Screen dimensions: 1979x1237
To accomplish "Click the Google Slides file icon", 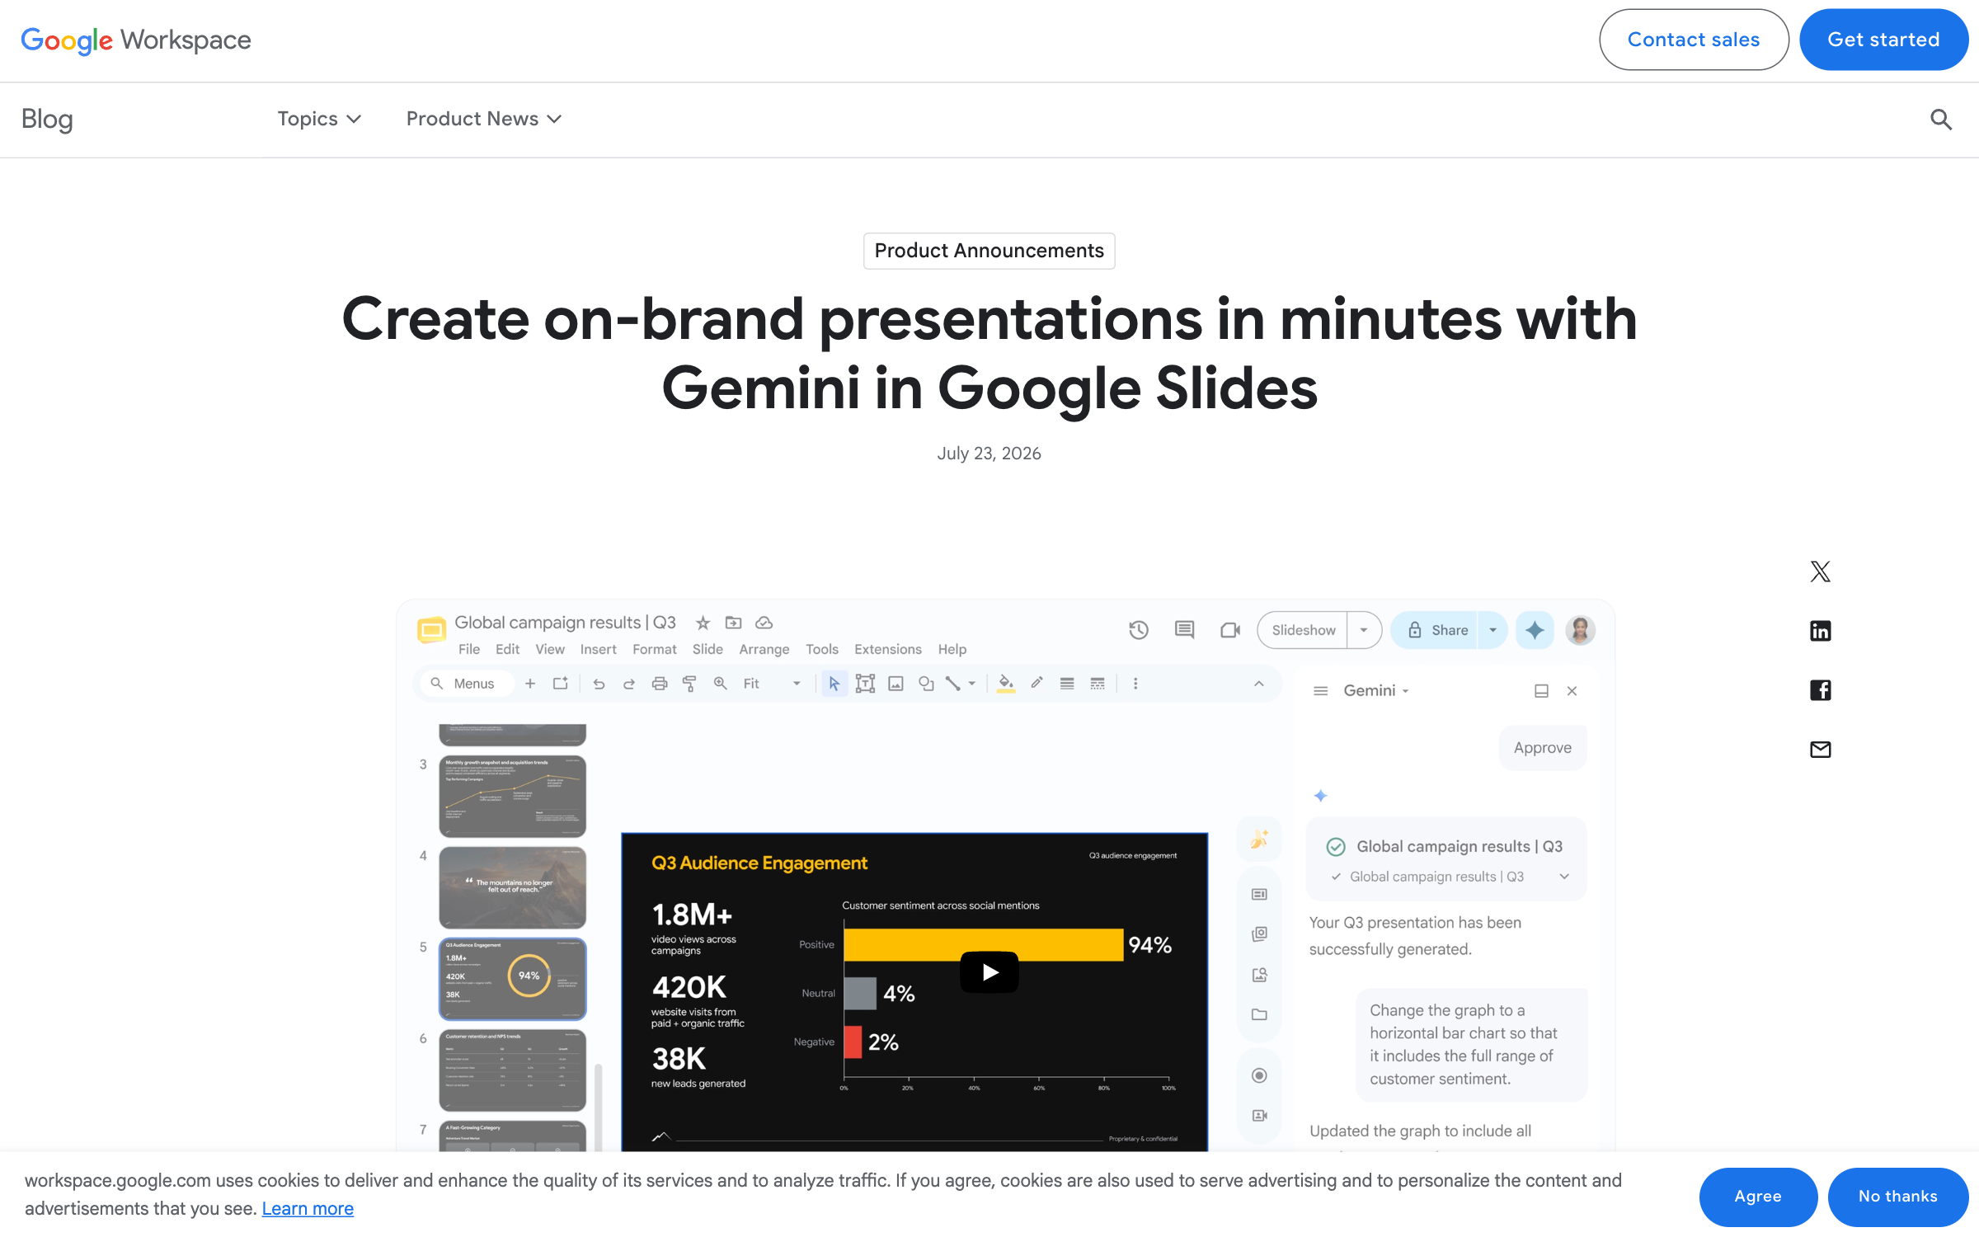I will tap(431, 631).
